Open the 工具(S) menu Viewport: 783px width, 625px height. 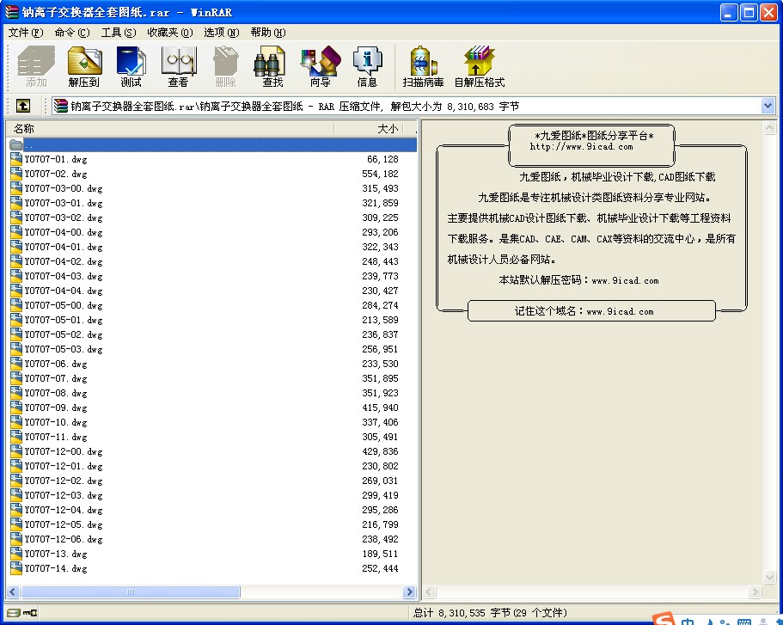click(x=119, y=33)
